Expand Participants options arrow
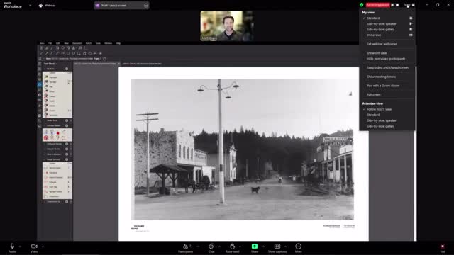Image resolution: width=454 pixels, height=255 pixels. (x=198, y=246)
